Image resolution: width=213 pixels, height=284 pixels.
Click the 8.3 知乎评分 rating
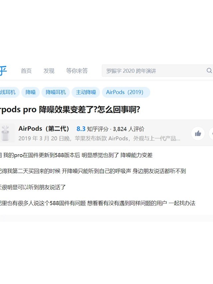[x=93, y=129]
